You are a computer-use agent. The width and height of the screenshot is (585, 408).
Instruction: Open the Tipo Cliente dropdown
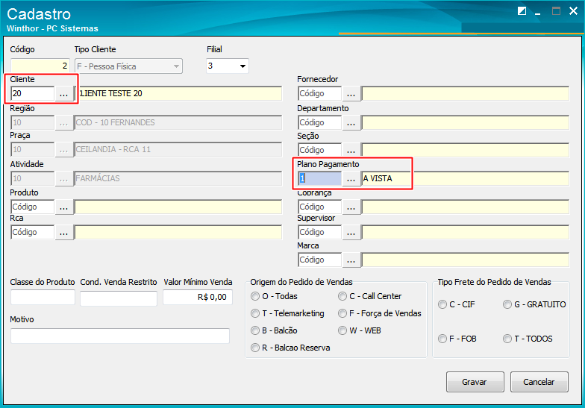coord(176,67)
